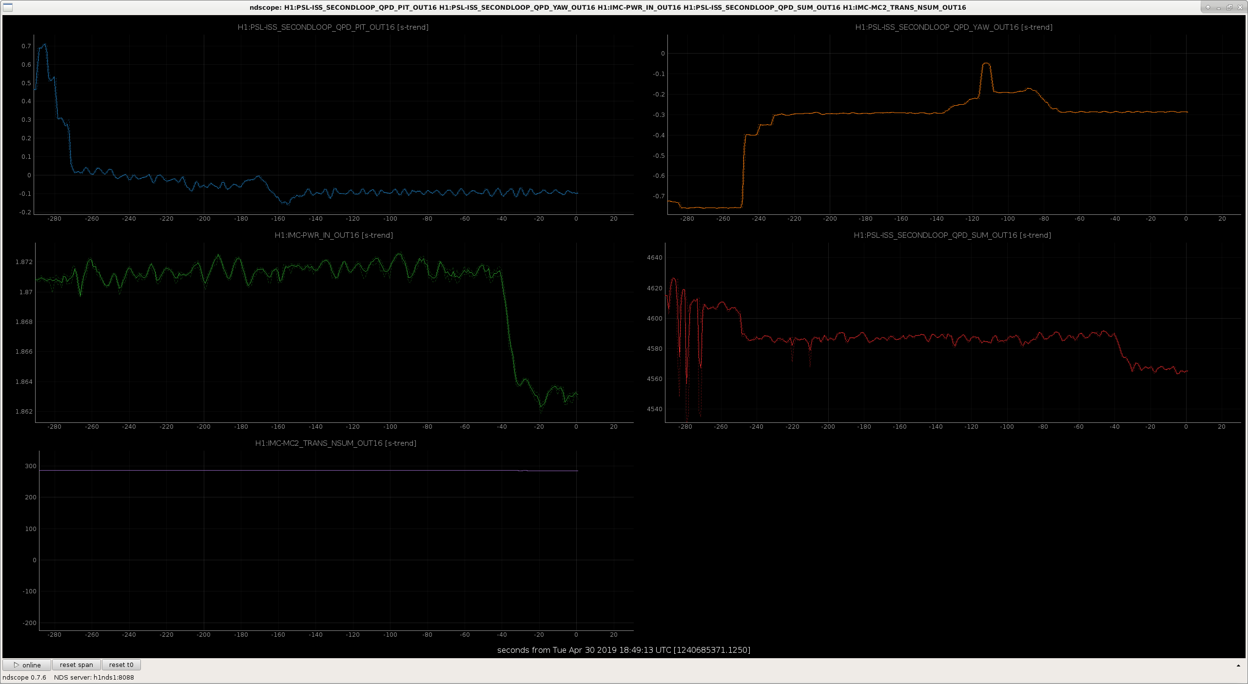Click the 4540 tick on the QPD_SUM y-axis

click(655, 409)
